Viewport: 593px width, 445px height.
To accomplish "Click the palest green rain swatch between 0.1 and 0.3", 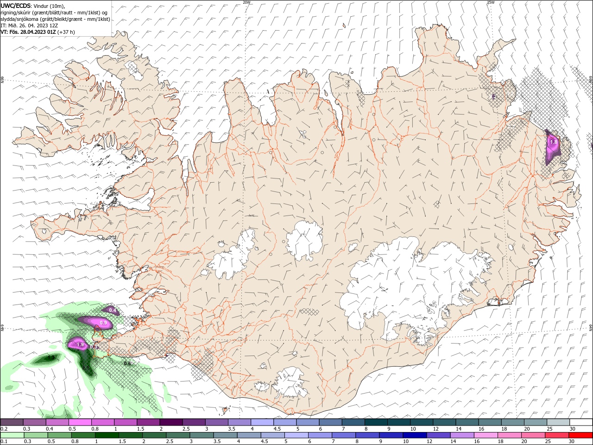I will coord(12,435).
